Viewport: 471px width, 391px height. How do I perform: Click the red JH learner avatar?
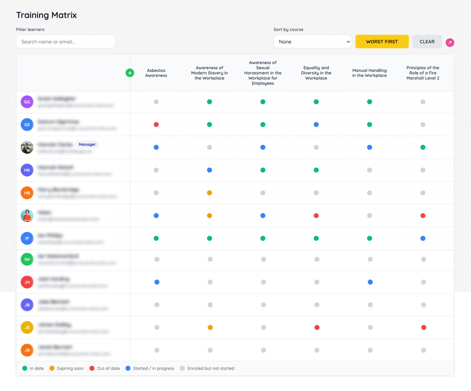(x=27, y=282)
